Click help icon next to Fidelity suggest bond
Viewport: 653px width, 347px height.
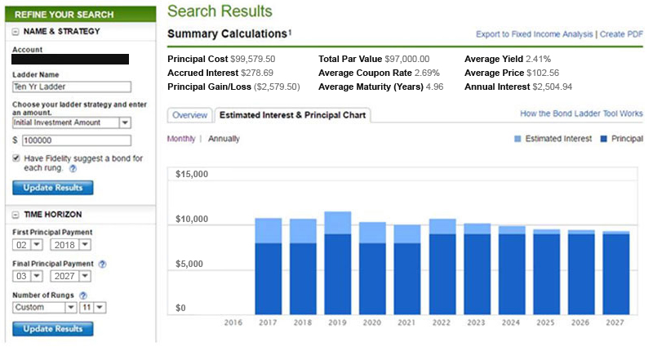[x=73, y=169]
